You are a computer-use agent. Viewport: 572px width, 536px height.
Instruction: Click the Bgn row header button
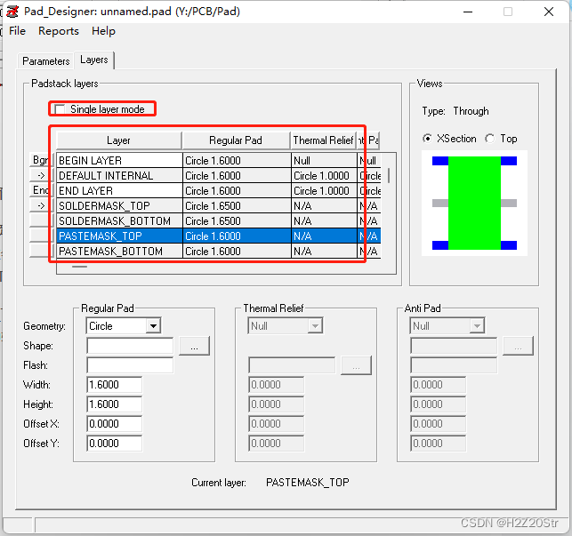tap(41, 160)
